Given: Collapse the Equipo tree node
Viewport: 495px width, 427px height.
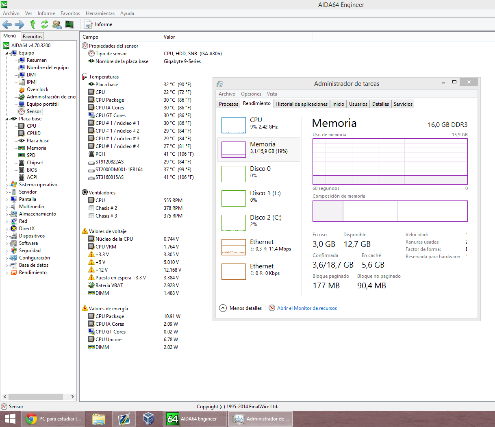Looking at the screenshot, I should tap(7, 53).
